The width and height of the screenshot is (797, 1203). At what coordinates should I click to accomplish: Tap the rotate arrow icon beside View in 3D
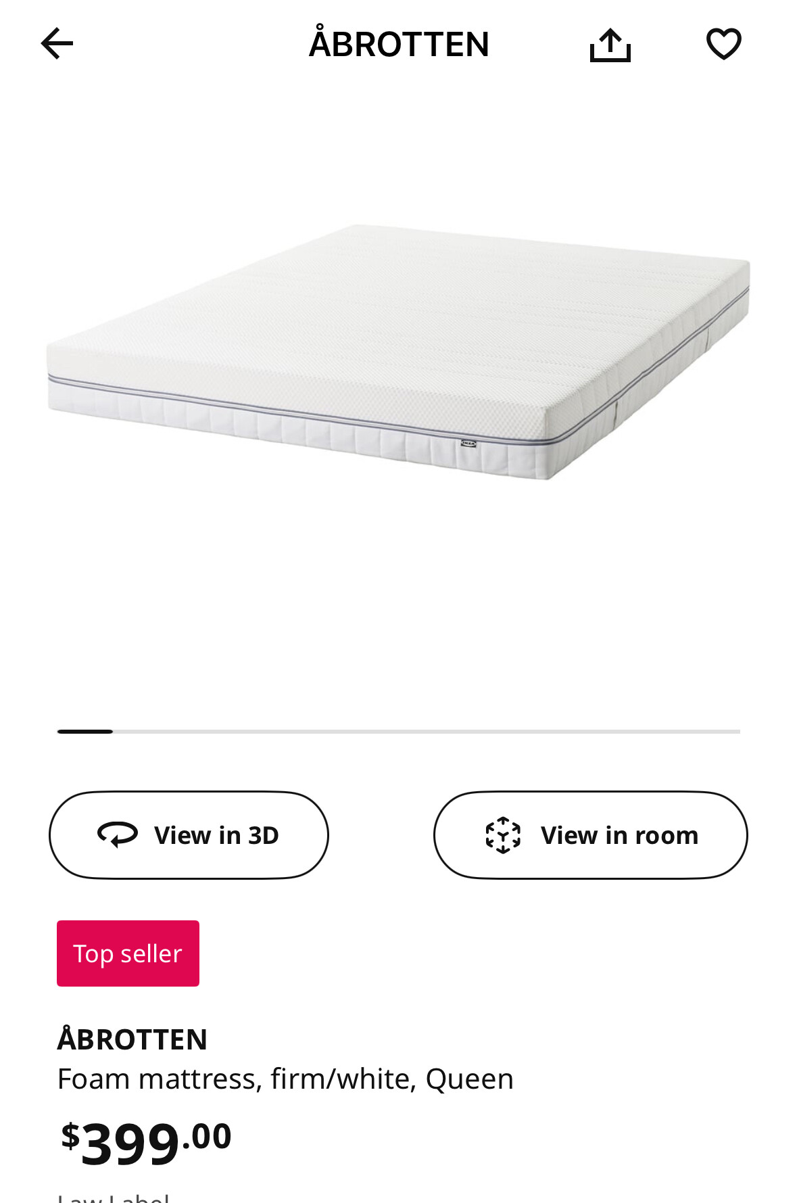118,834
